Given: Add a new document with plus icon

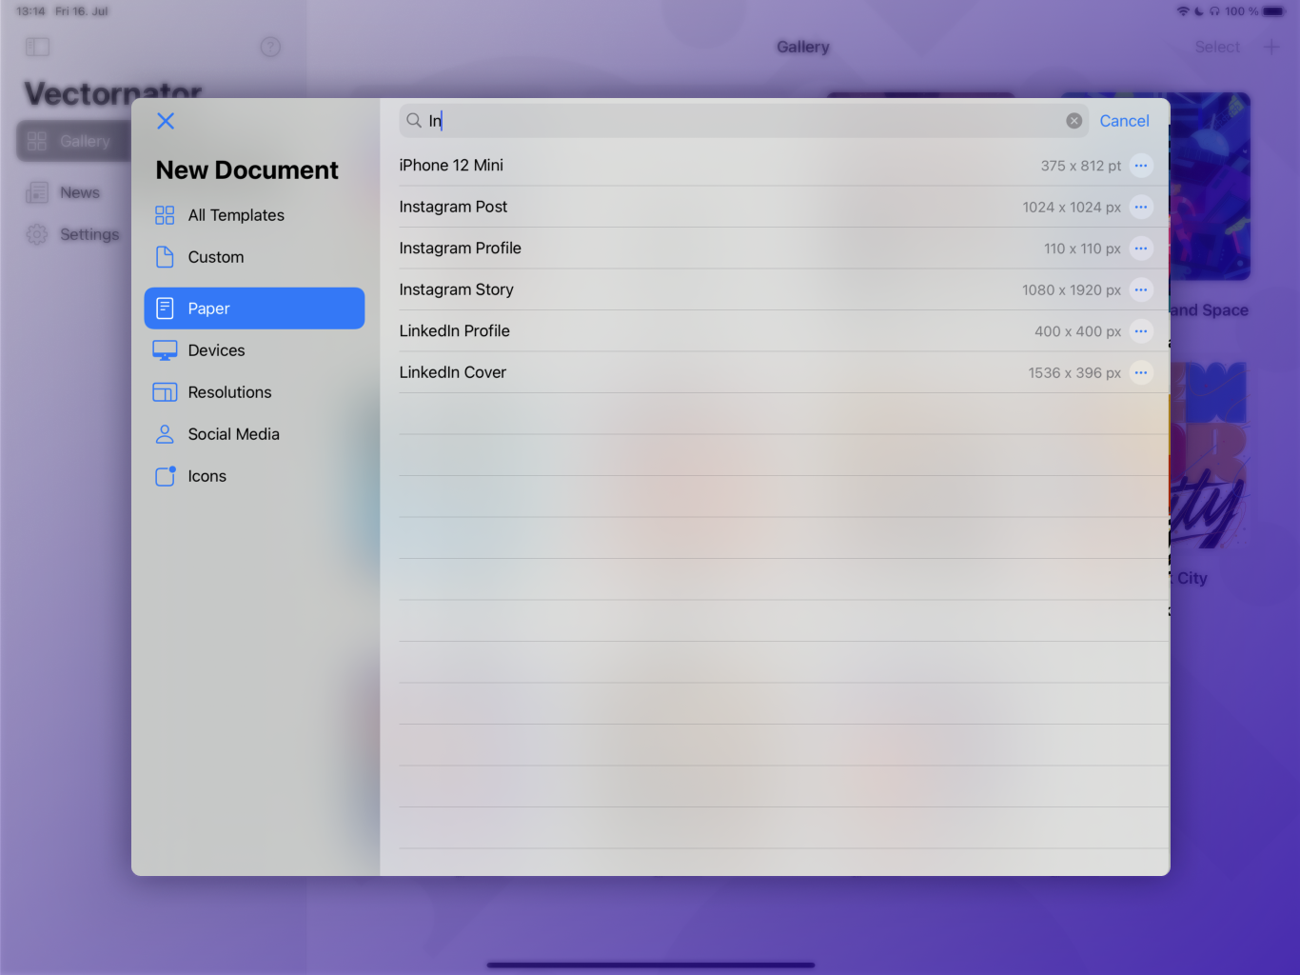Looking at the screenshot, I should coord(1271,47).
